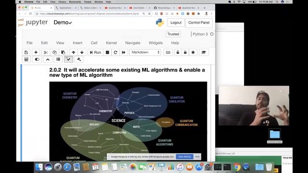This screenshot has height=173, width=308.
Task: Save notebook with the floppy disk icon
Action: point(26,52)
